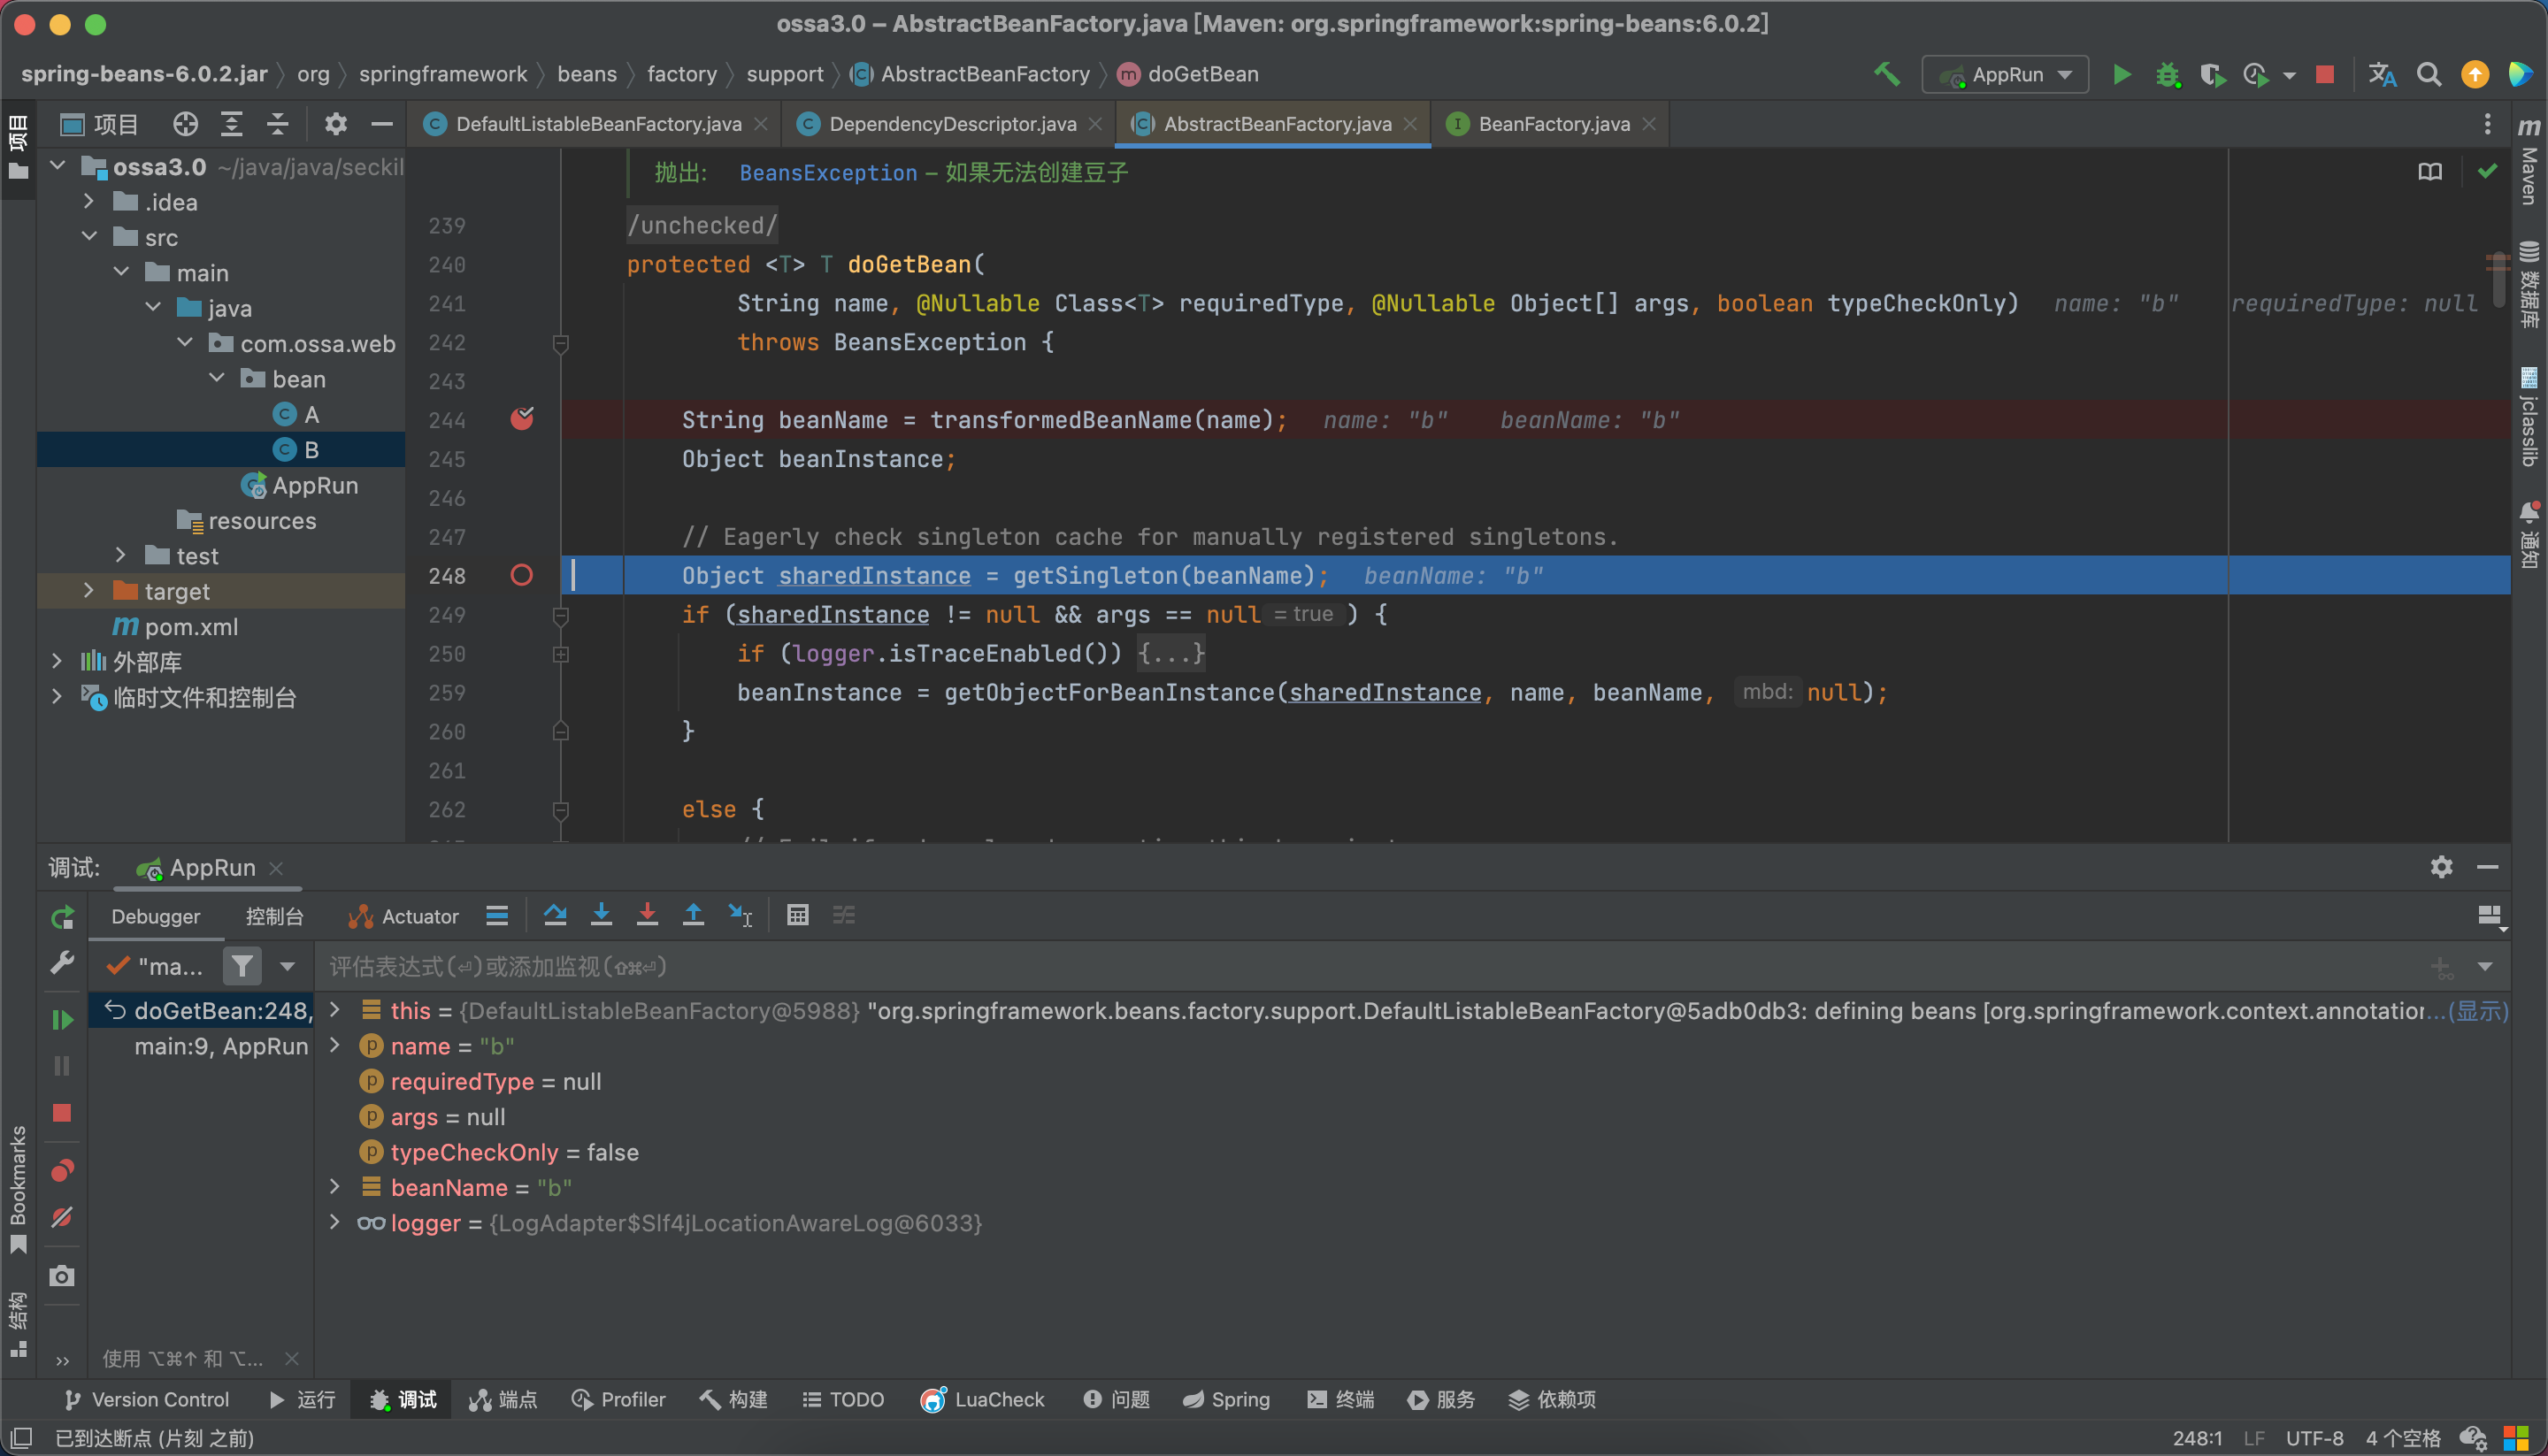The width and height of the screenshot is (2548, 1456).
Task: Click UTF-8 encoding in status bar
Action: (x=2314, y=1438)
